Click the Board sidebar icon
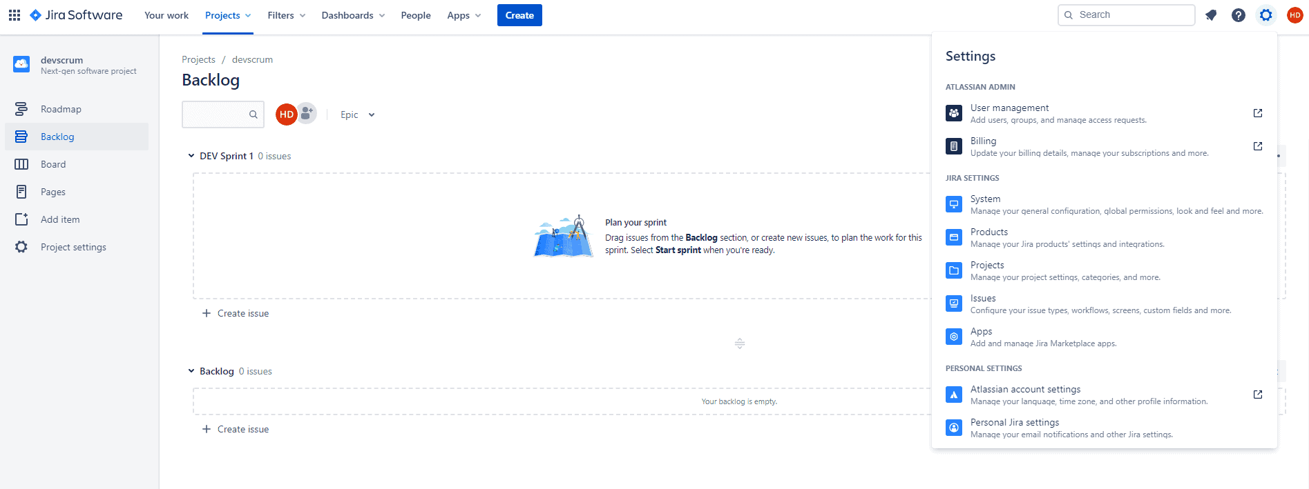Screen dimensions: 1309x489 [x=21, y=164]
